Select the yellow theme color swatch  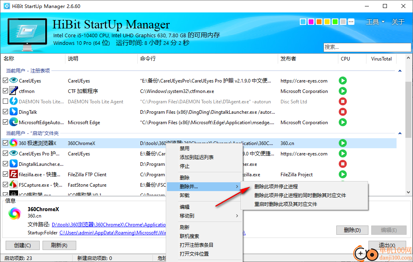327,22
